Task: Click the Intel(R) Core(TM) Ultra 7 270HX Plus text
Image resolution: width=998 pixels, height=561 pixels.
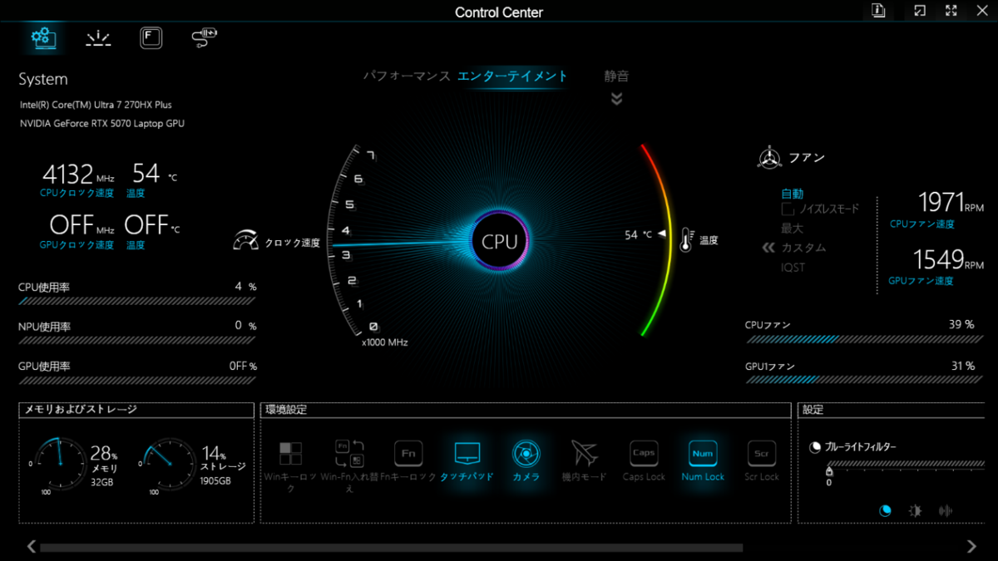Action: click(x=96, y=105)
